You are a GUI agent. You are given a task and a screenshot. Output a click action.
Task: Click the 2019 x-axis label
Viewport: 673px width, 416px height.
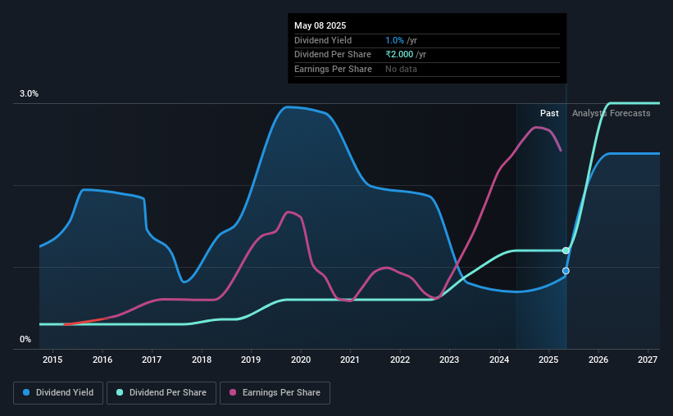point(251,359)
